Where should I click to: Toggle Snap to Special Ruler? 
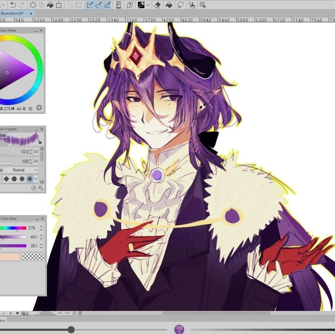pos(99,5)
